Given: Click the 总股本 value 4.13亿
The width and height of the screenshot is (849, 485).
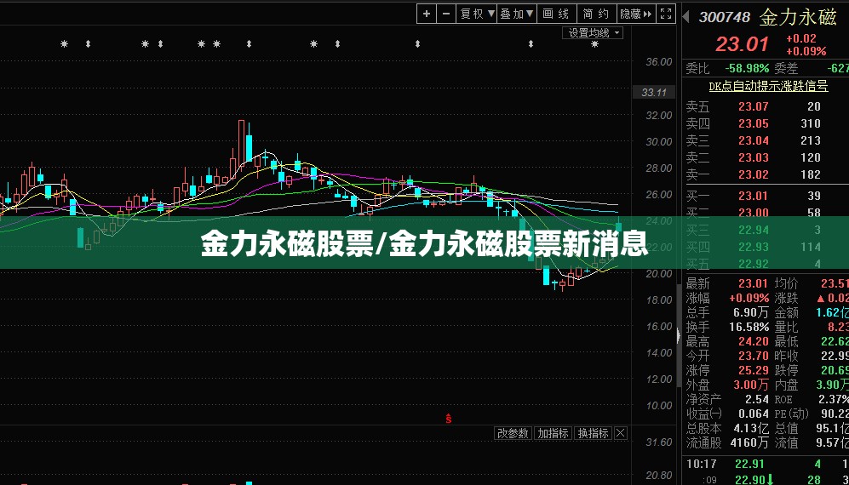Looking at the screenshot, I should coord(750,428).
